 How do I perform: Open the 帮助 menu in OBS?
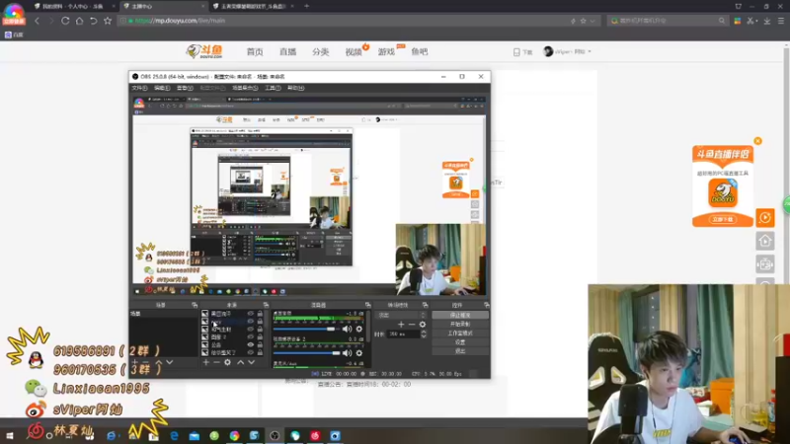(295, 88)
